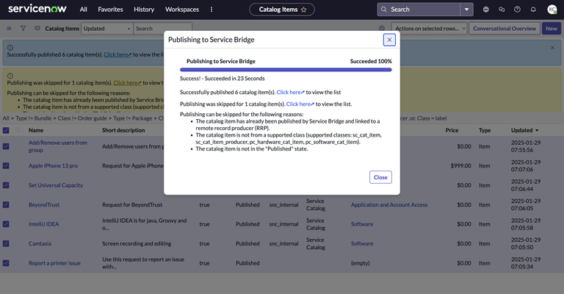Open Actions on selected rows dropdown
564x294 pixels.
click(430, 29)
